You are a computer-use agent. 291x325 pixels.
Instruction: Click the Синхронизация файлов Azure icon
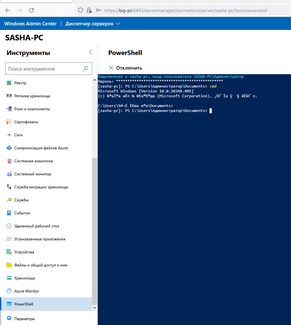(9, 148)
